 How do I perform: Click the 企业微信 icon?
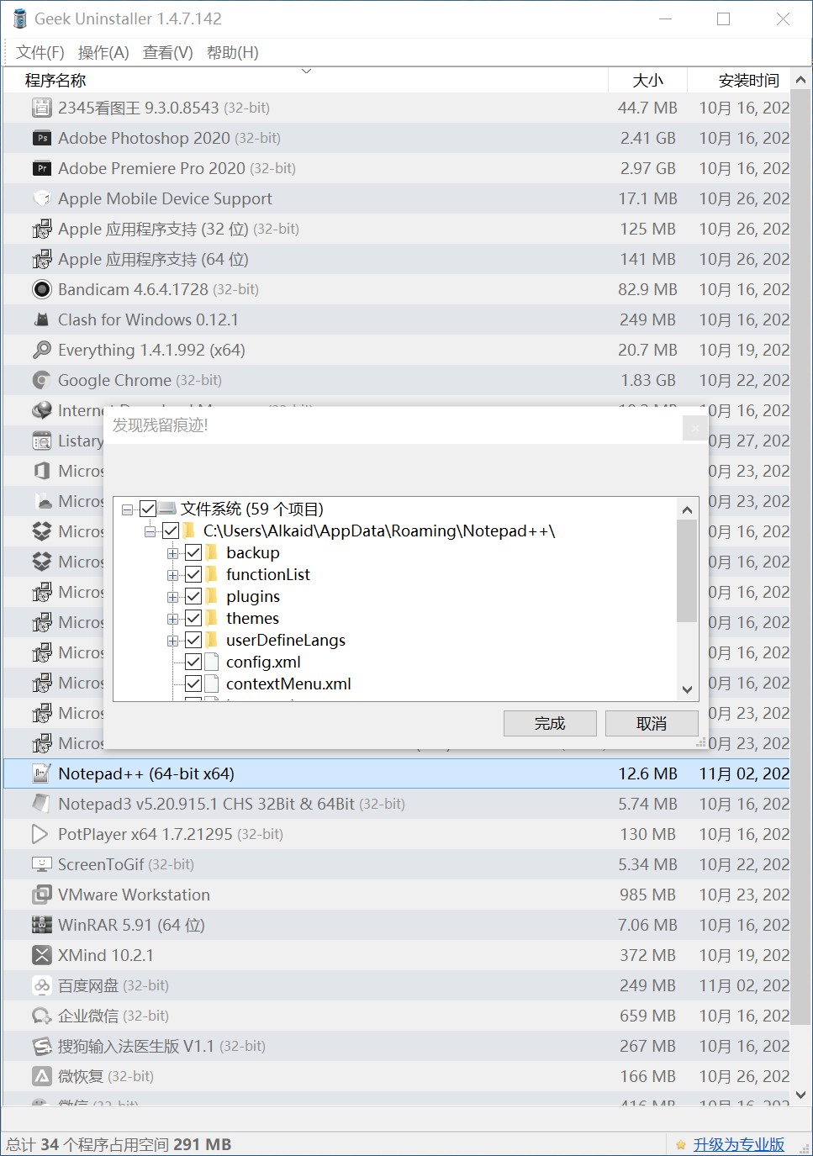click(x=42, y=1016)
